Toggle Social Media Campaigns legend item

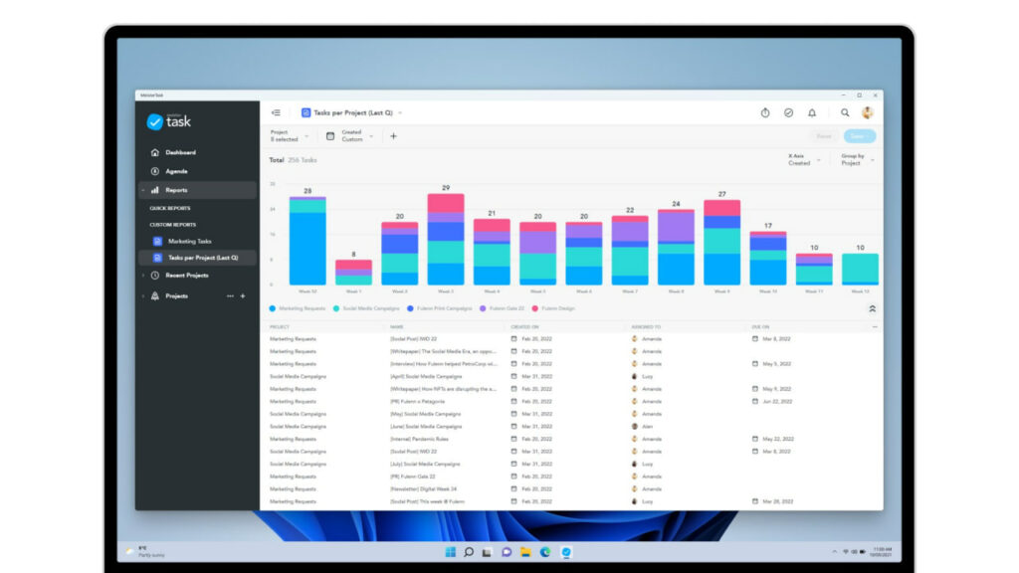(x=366, y=308)
